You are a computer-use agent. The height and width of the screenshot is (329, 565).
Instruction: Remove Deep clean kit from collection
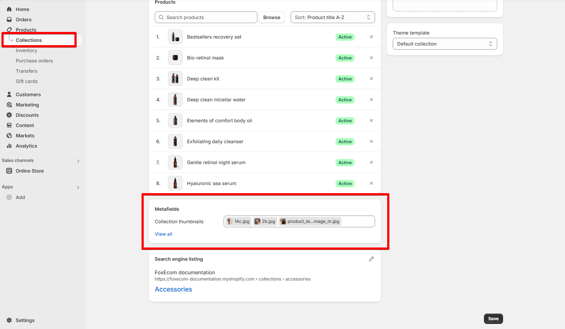coord(371,79)
